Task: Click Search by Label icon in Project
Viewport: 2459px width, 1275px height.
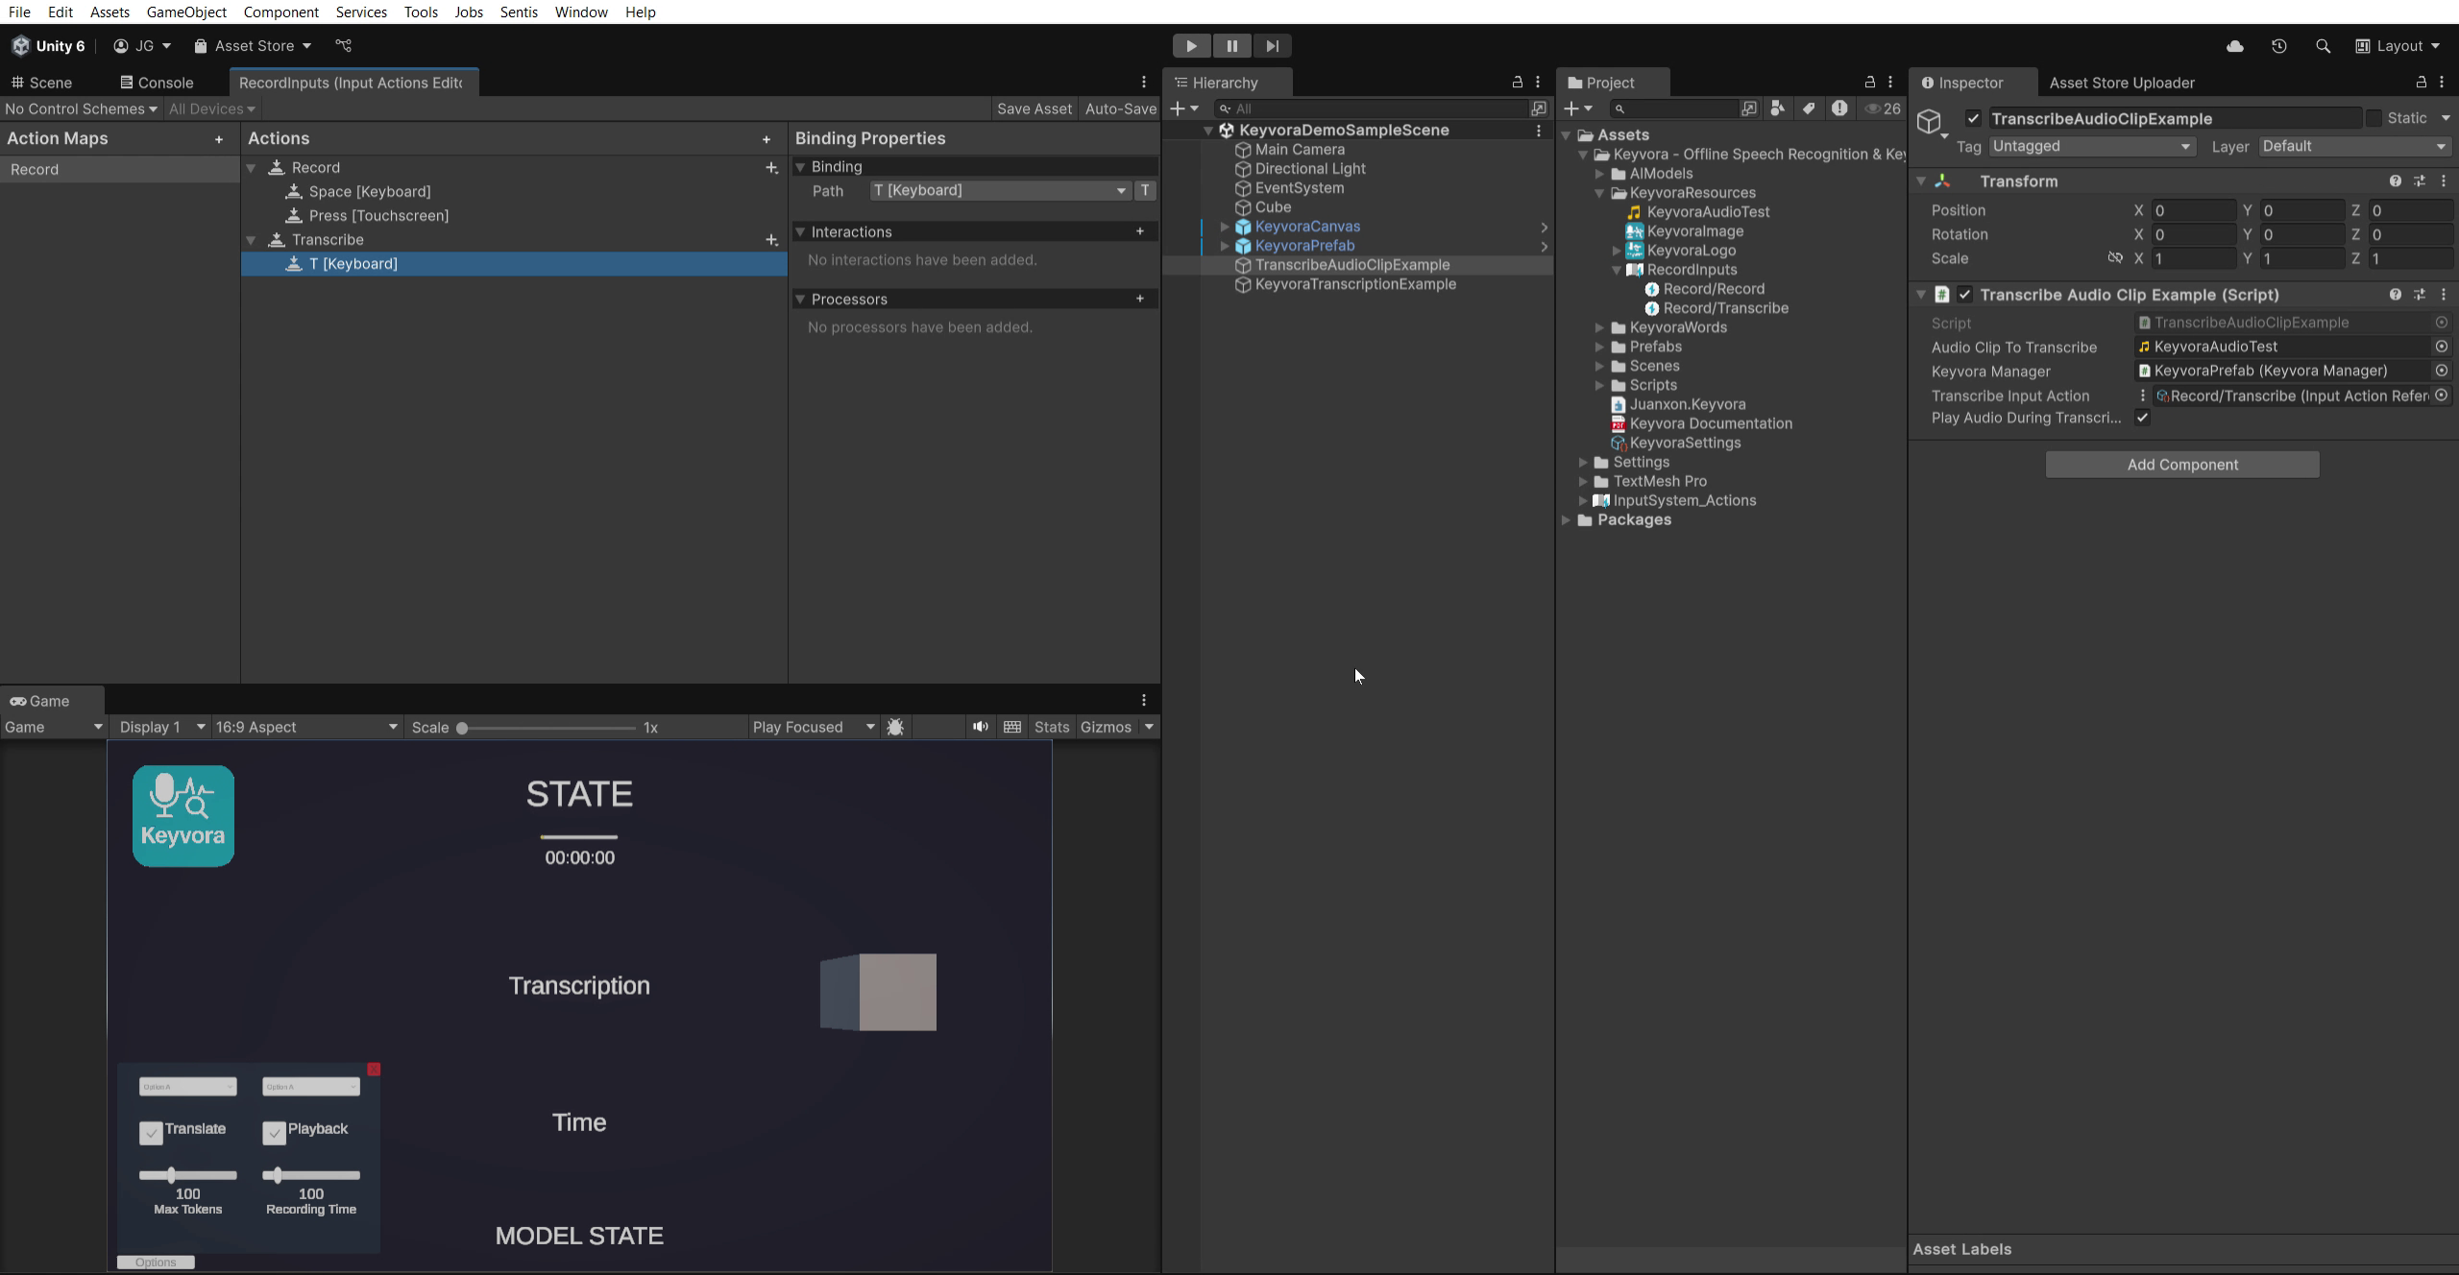Action: [x=1809, y=108]
